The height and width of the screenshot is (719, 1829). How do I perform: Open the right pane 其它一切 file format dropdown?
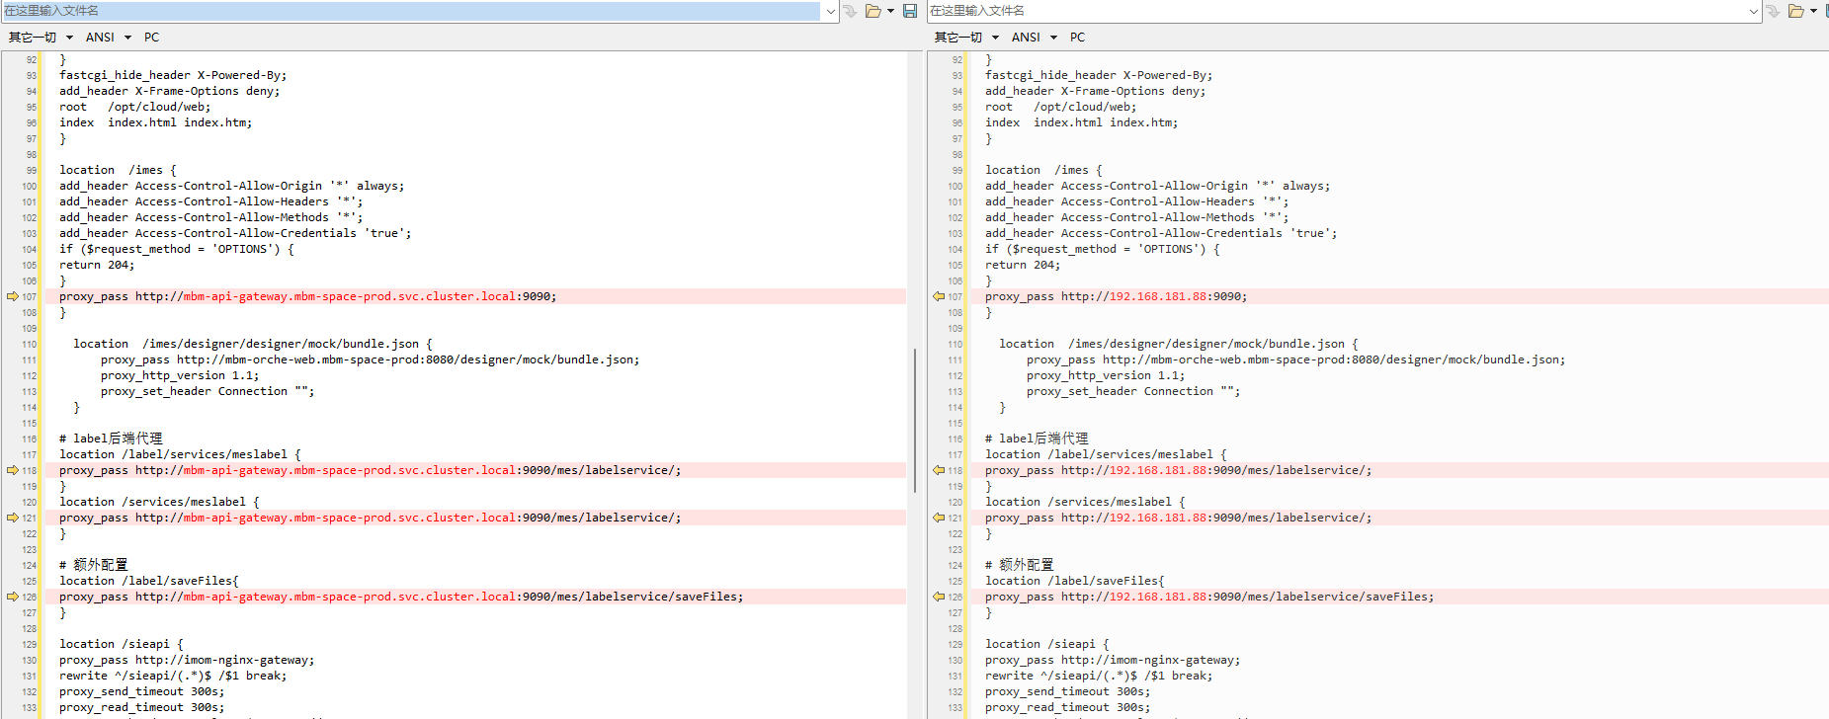point(966,38)
